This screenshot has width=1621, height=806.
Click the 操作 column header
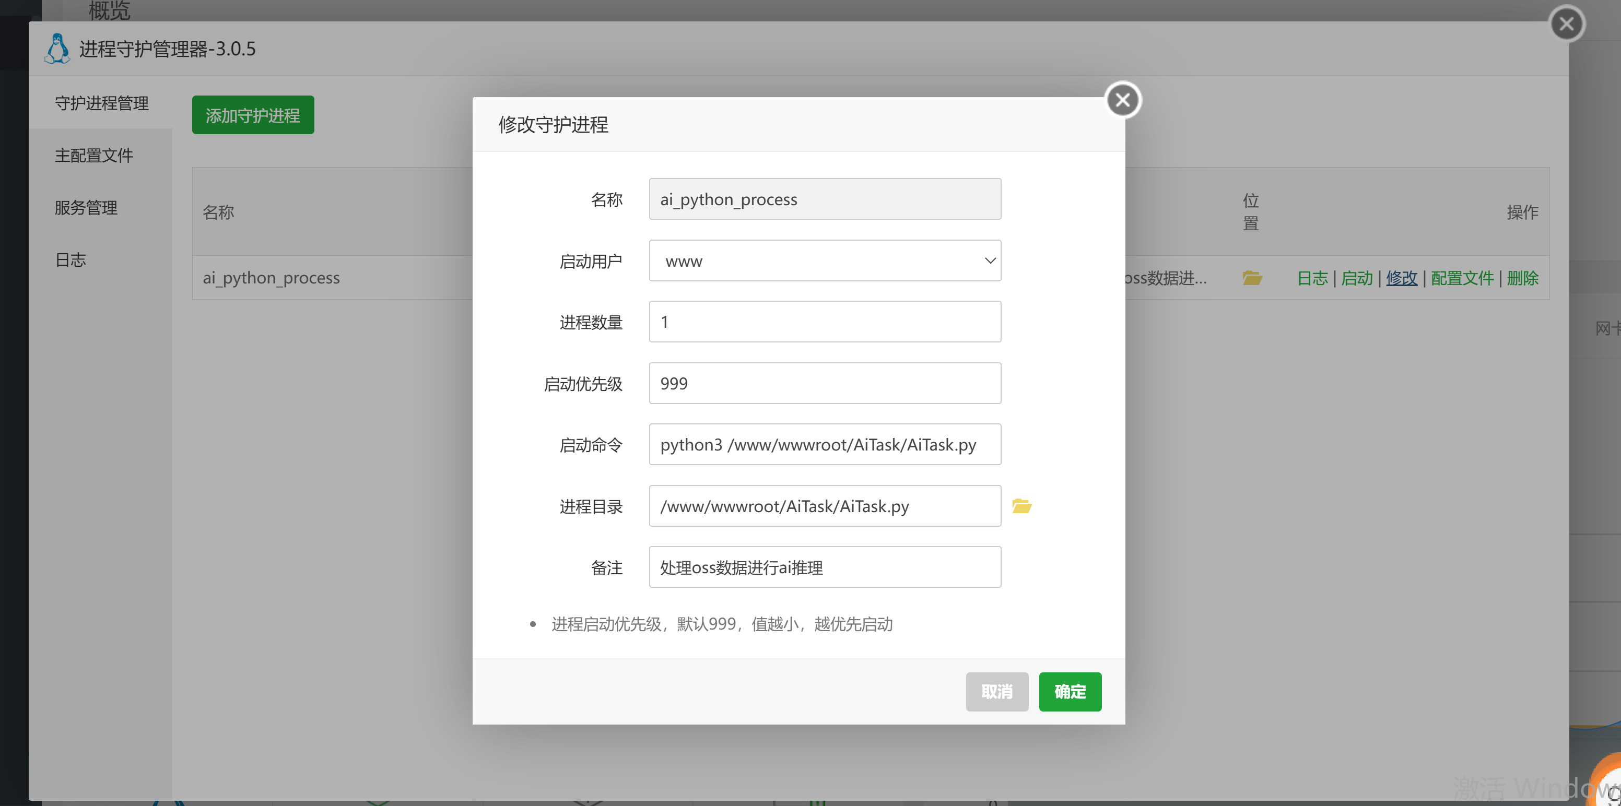click(x=1522, y=212)
